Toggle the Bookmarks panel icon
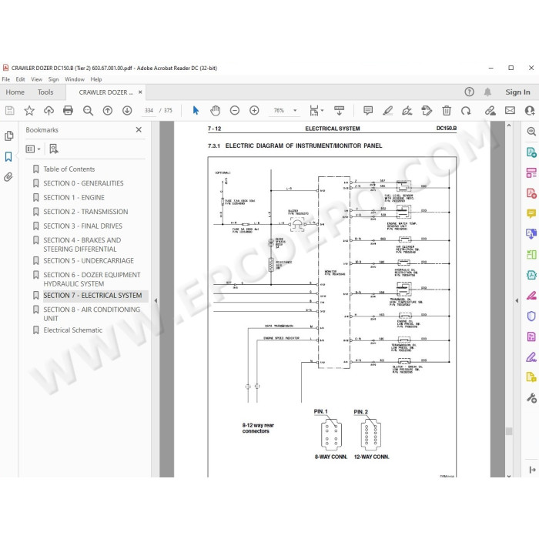 point(8,157)
